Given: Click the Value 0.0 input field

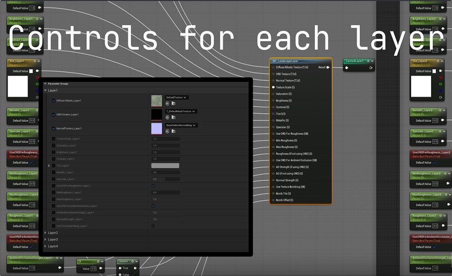Looking at the screenshot, I should click(93, 267).
